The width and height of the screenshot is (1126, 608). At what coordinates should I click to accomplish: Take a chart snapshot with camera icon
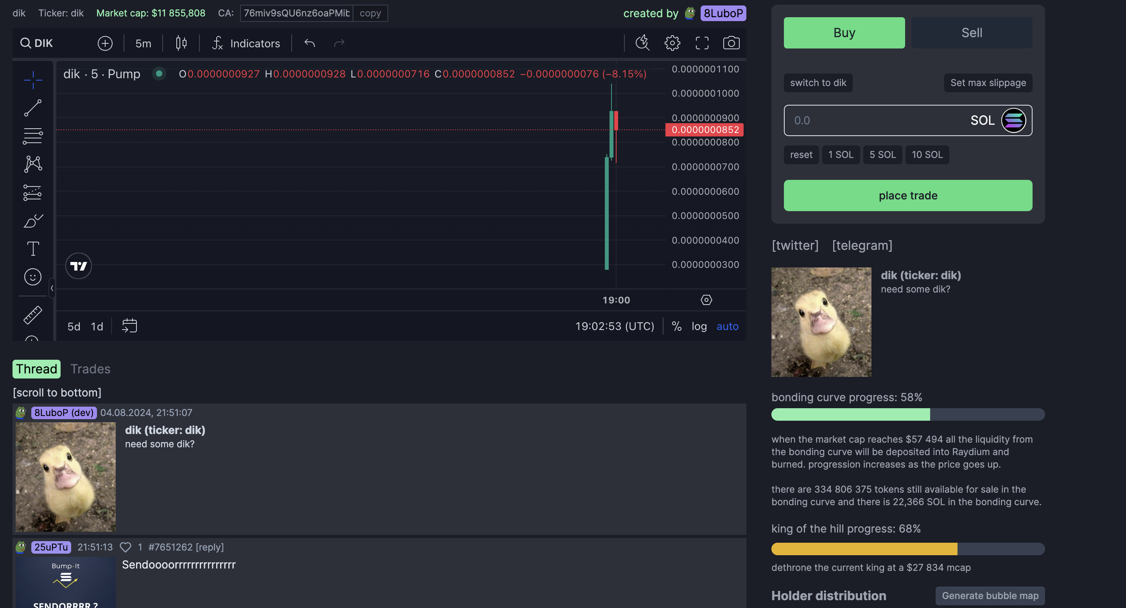pos(731,43)
